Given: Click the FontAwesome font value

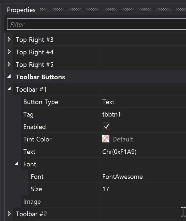Looking at the screenshot, I should pos(122,177).
